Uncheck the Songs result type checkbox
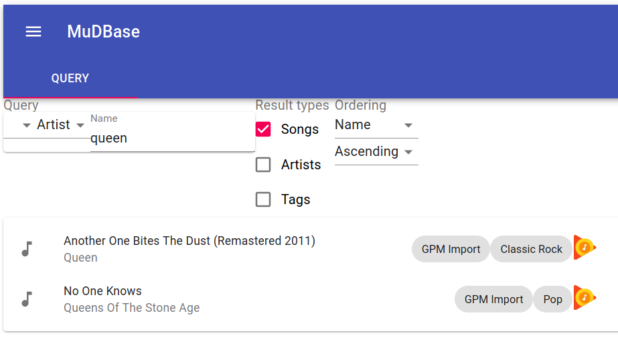618x358 pixels. 263,129
